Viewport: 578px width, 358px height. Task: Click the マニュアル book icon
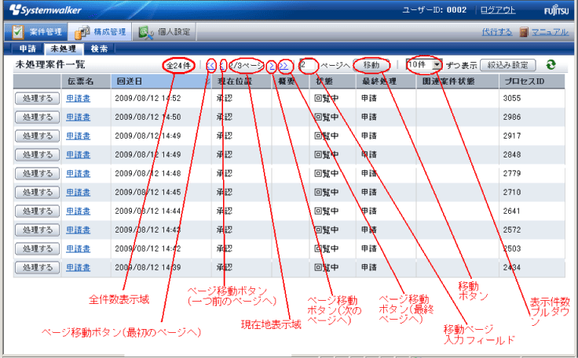click(525, 32)
